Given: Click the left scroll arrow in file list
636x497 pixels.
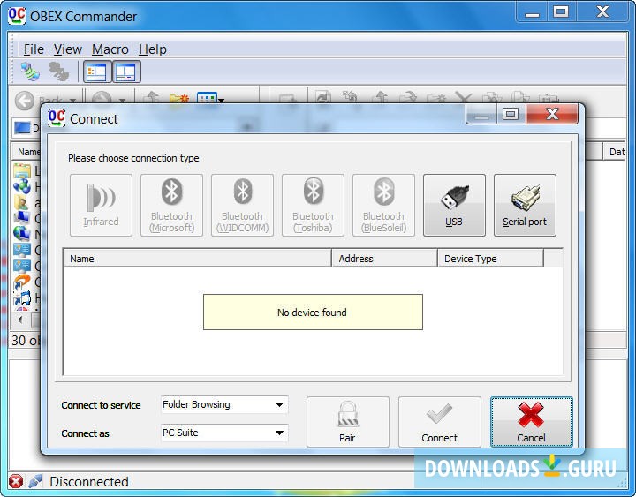Looking at the screenshot, I should tap(20, 320).
